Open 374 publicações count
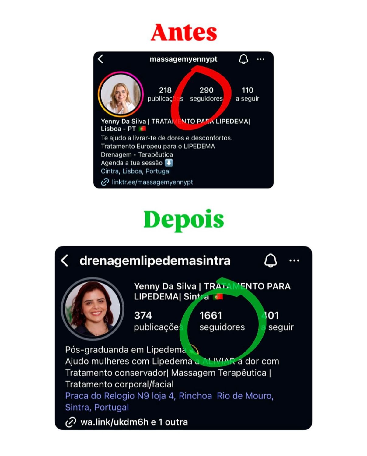 159,321
